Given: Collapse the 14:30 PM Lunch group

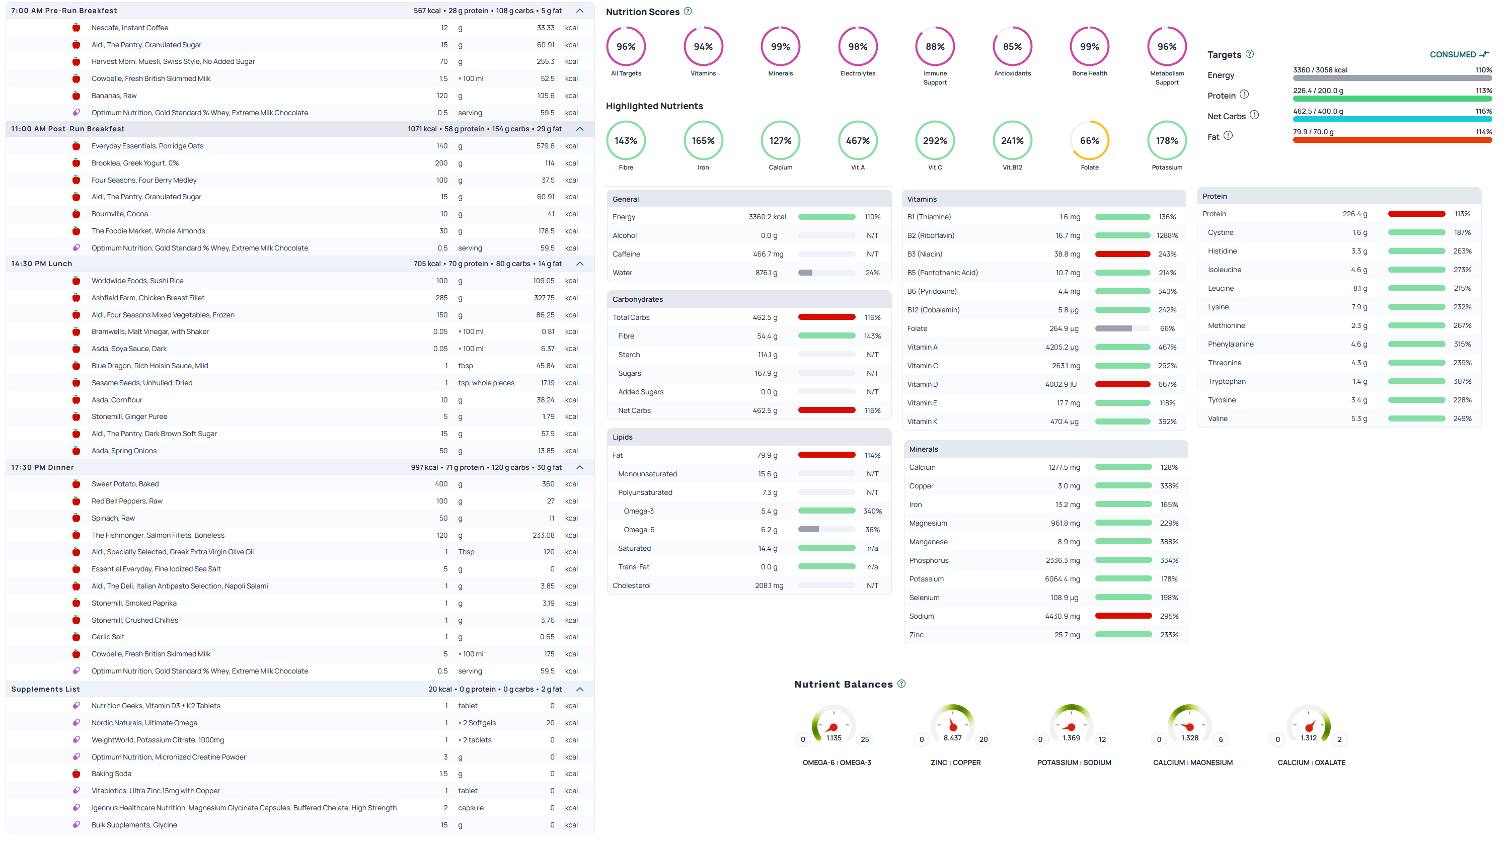Looking at the screenshot, I should point(580,264).
